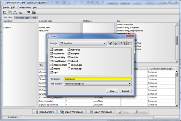Image resolution: width=181 pixels, height=121 pixels.
Task: Expand the Save In folder dropdown
Action: (105, 43)
